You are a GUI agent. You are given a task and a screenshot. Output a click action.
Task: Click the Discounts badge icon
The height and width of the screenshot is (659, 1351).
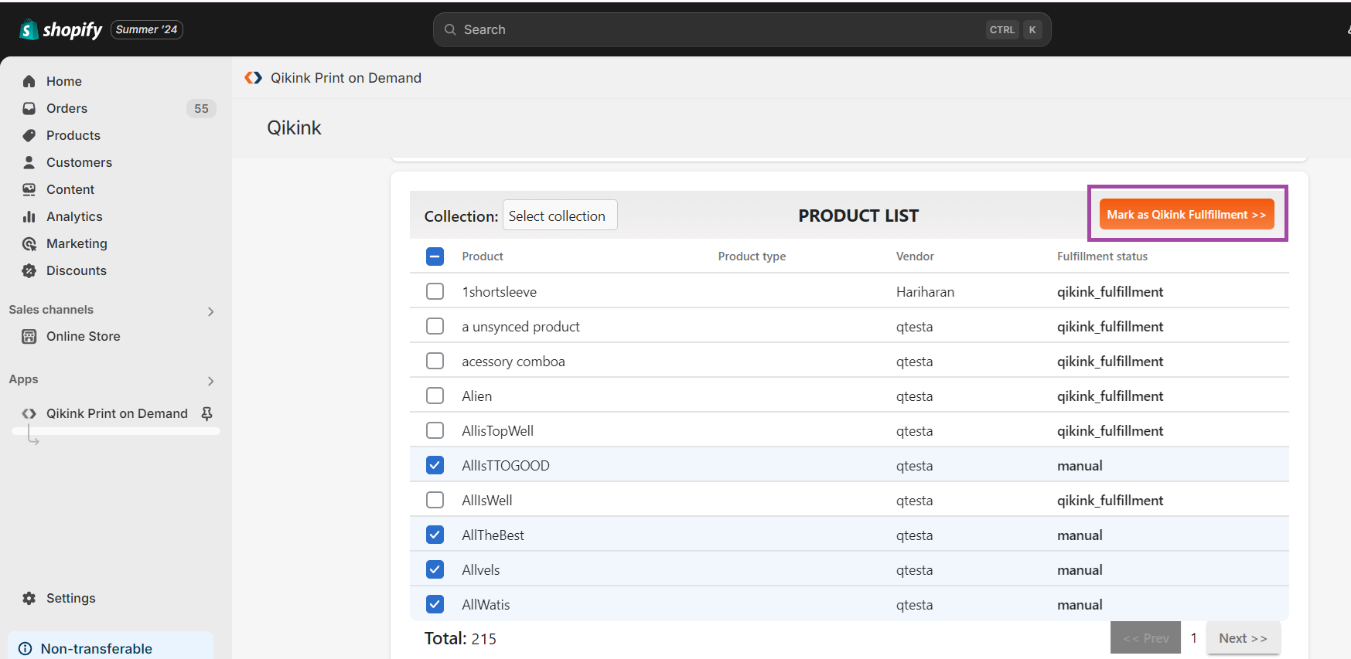29,270
